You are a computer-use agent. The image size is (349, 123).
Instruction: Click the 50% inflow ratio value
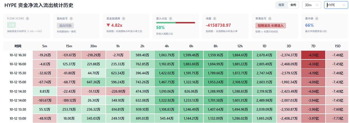coord(160,28)
